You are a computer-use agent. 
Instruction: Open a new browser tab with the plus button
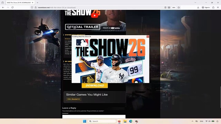coord(37,2)
